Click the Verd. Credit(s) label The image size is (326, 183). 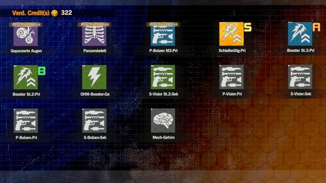coord(31,13)
